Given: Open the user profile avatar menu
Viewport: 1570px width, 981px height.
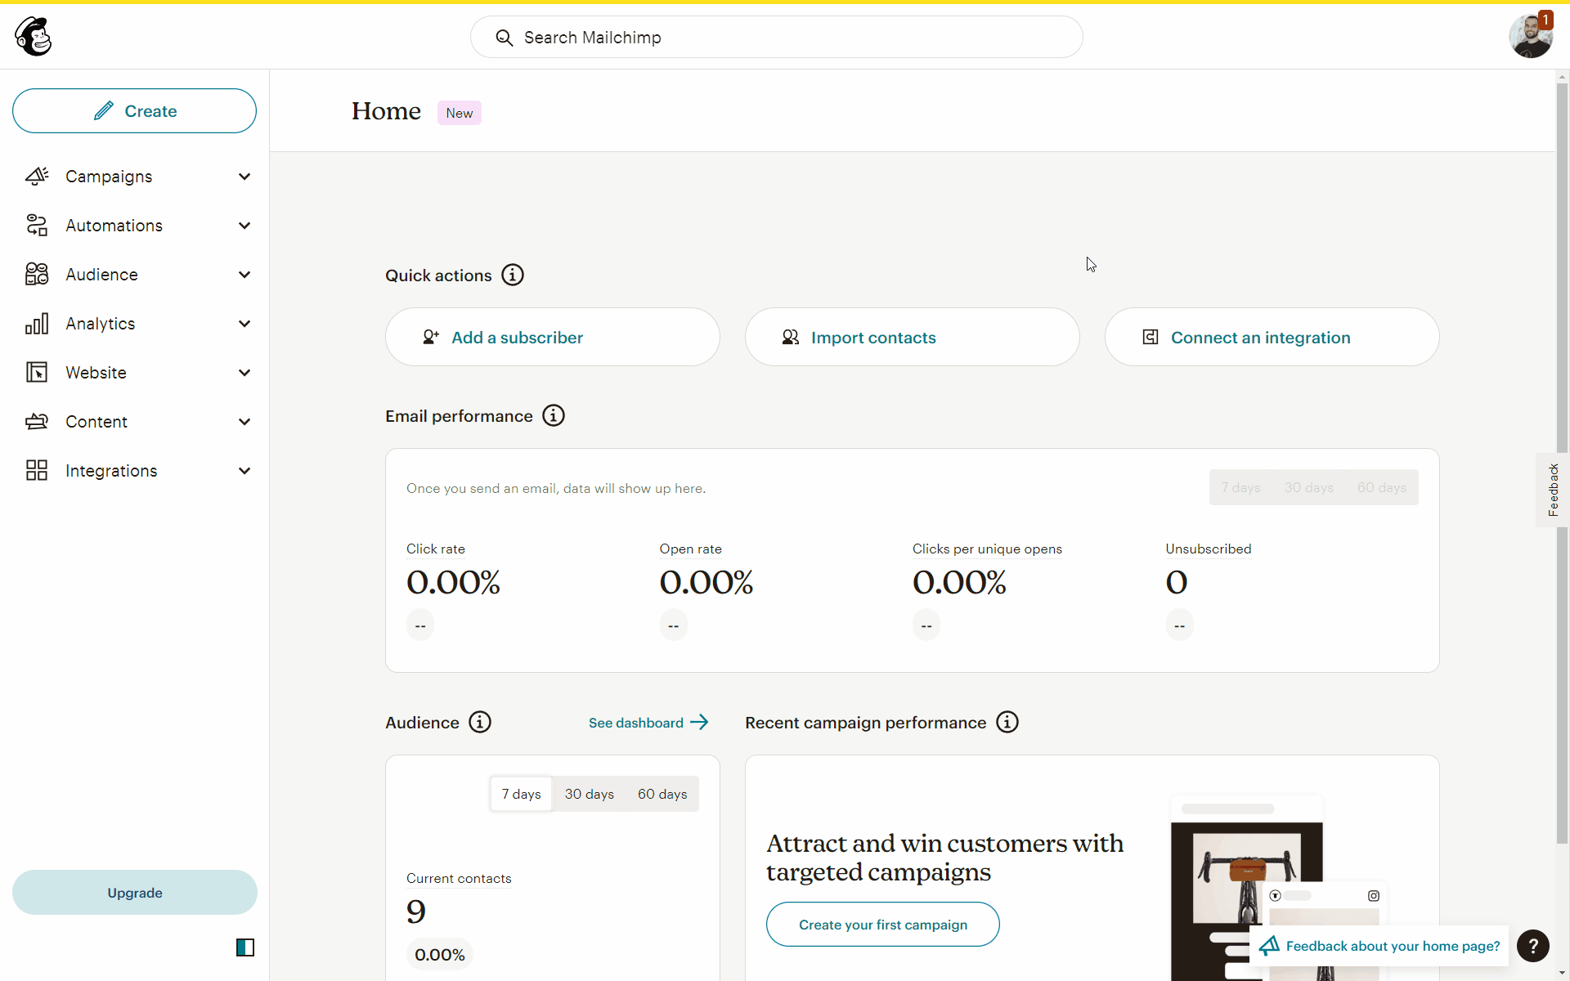Looking at the screenshot, I should pyautogui.click(x=1530, y=38).
